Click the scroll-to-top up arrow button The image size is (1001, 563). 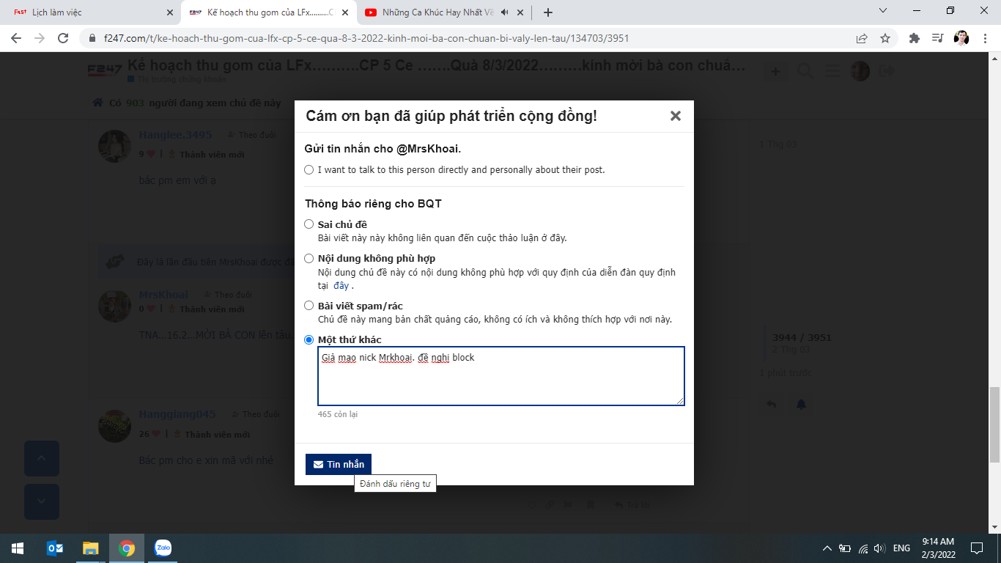42,458
